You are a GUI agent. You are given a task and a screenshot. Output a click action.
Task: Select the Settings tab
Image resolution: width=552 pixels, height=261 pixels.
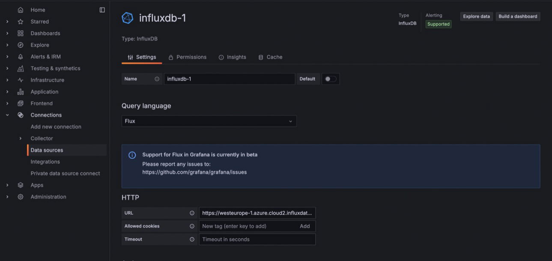click(x=142, y=57)
